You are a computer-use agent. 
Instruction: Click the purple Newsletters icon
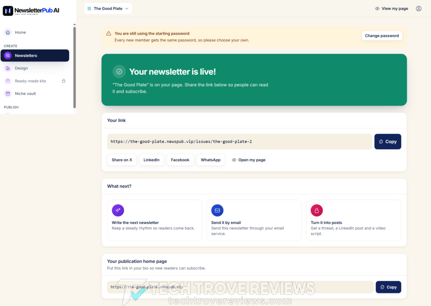click(x=8, y=55)
